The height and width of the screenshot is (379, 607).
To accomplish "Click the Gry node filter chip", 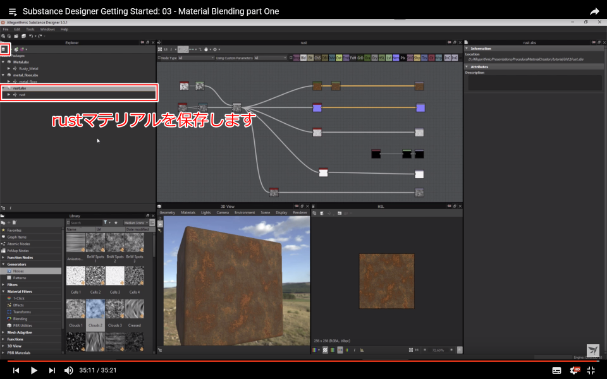I will click(x=374, y=58).
